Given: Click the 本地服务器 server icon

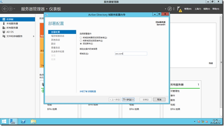Looking at the screenshot, I should pyautogui.click(x=4, y=24).
